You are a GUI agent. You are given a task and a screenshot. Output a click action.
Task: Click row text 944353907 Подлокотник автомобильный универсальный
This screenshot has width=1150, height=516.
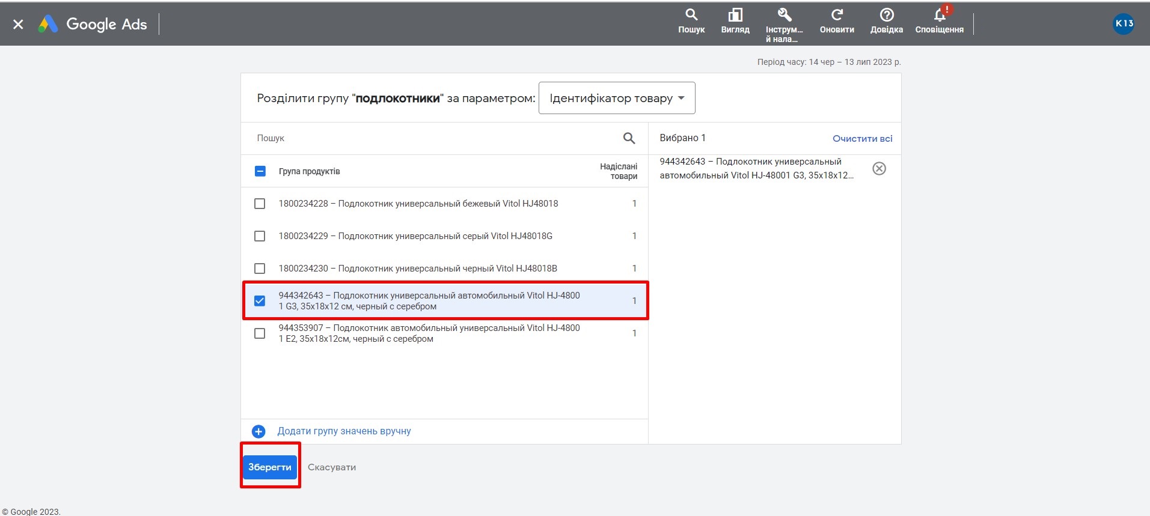429,333
